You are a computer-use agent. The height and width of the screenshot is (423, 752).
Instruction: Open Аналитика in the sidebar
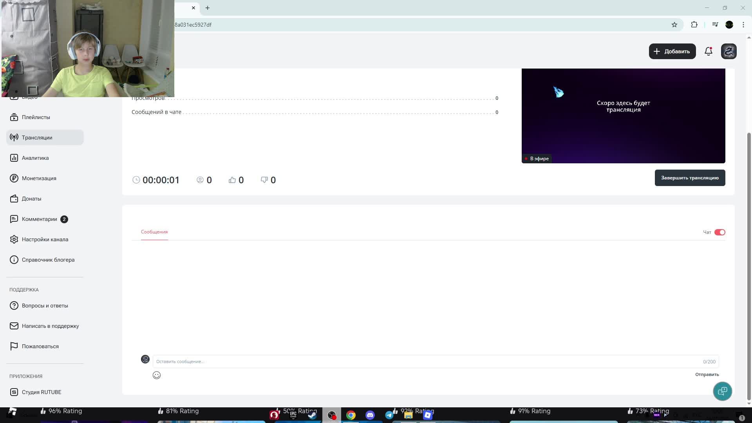click(35, 158)
